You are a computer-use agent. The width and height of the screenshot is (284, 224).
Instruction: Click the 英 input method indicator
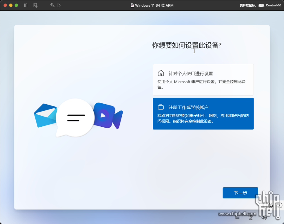[x=271, y=205]
